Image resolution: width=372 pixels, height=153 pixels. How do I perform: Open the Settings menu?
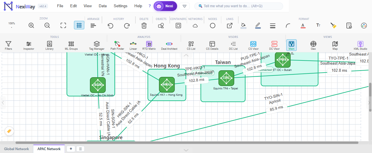coord(121,6)
